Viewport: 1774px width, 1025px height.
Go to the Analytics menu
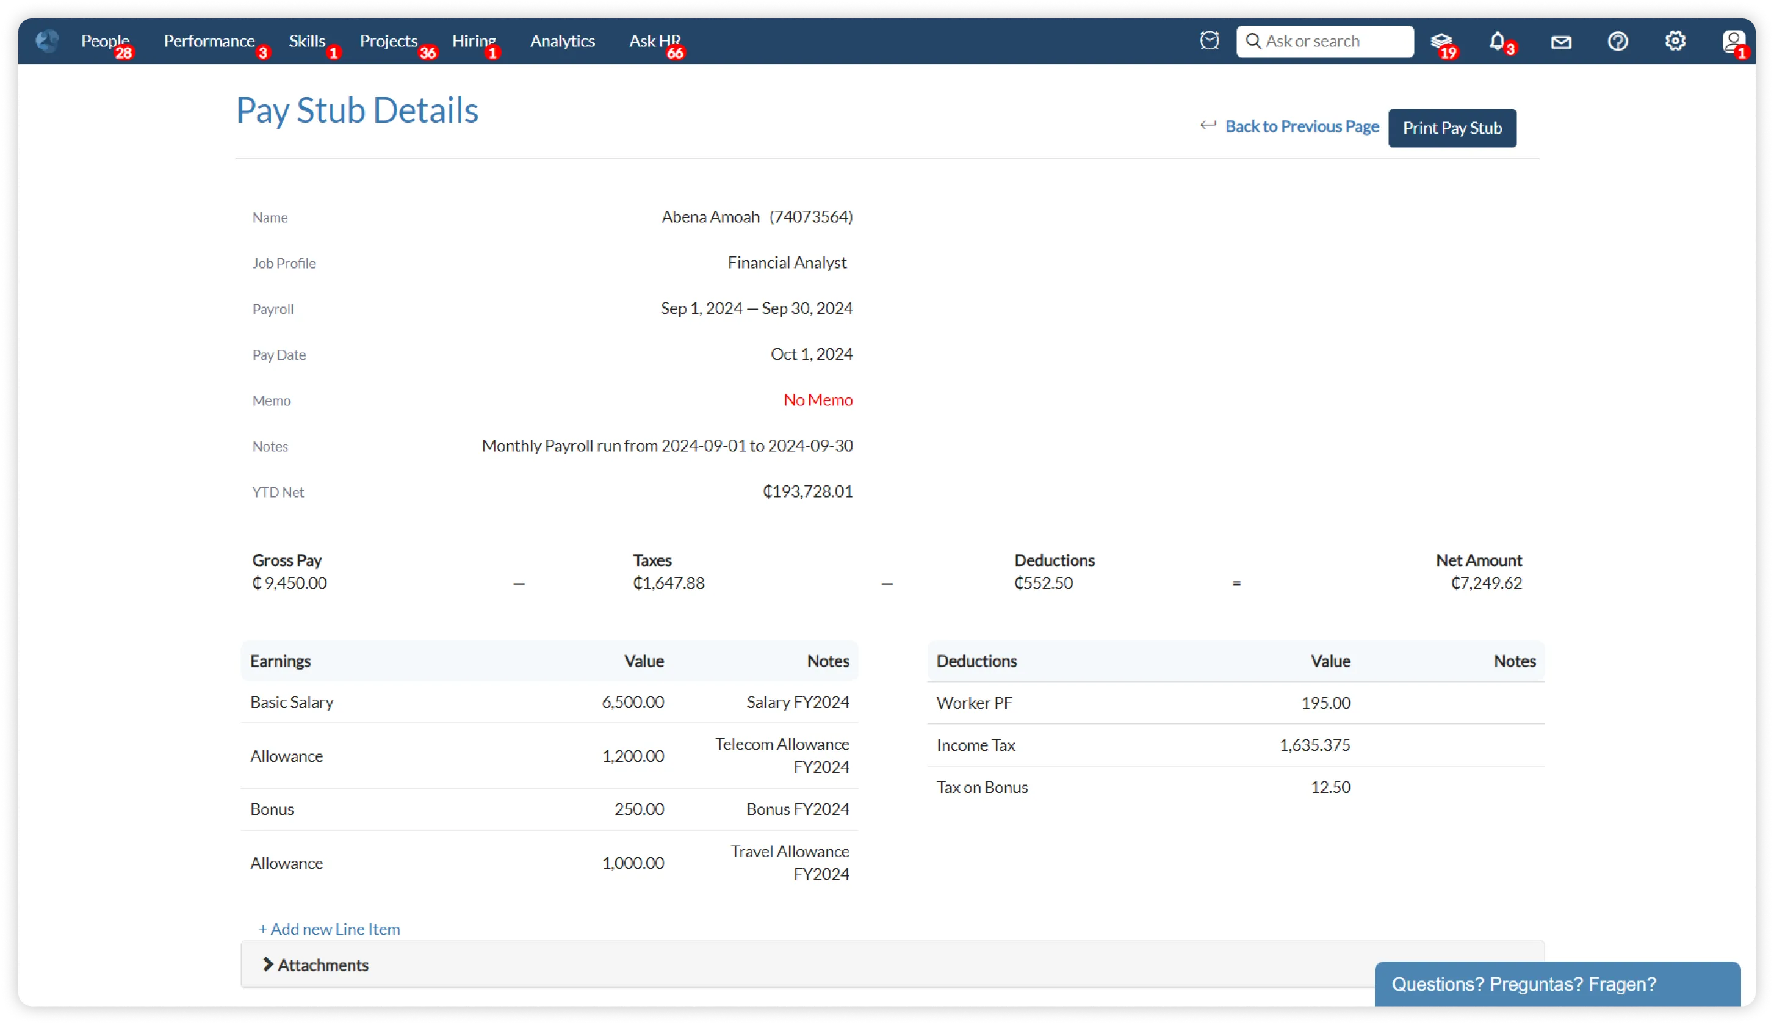point(562,41)
